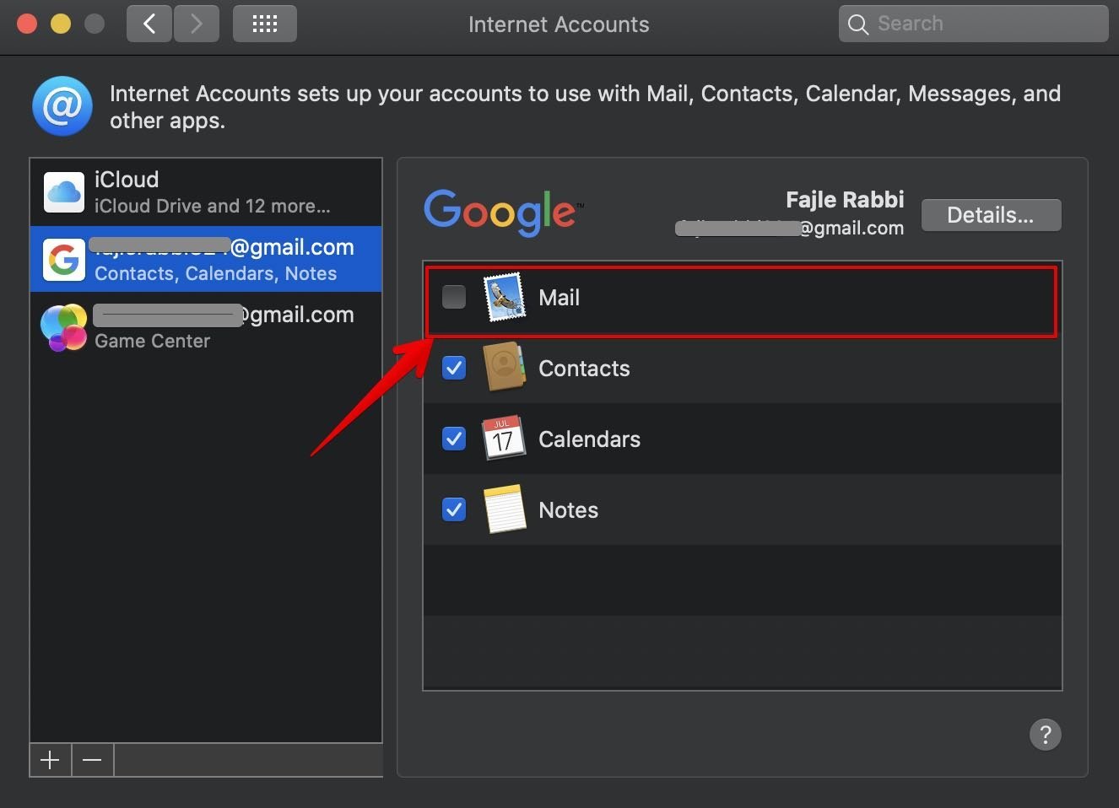Click the Calendars calendar icon

(x=505, y=439)
